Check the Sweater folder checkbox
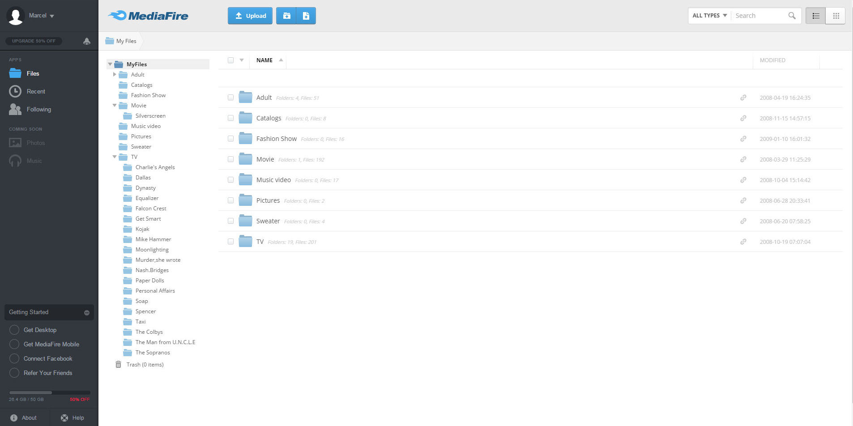Image resolution: width=853 pixels, height=426 pixels. pyautogui.click(x=230, y=221)
